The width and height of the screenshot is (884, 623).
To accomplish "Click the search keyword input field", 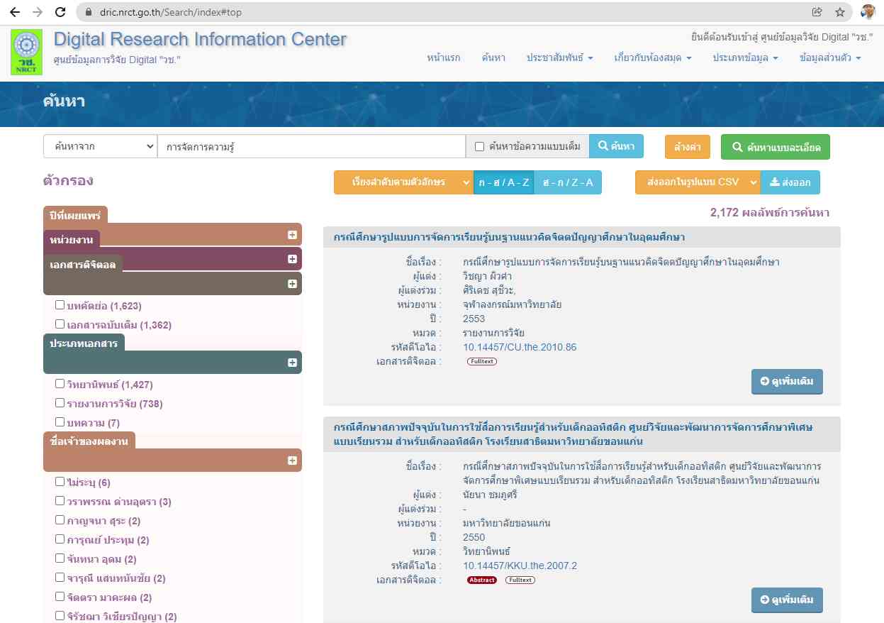I will 310,147.
